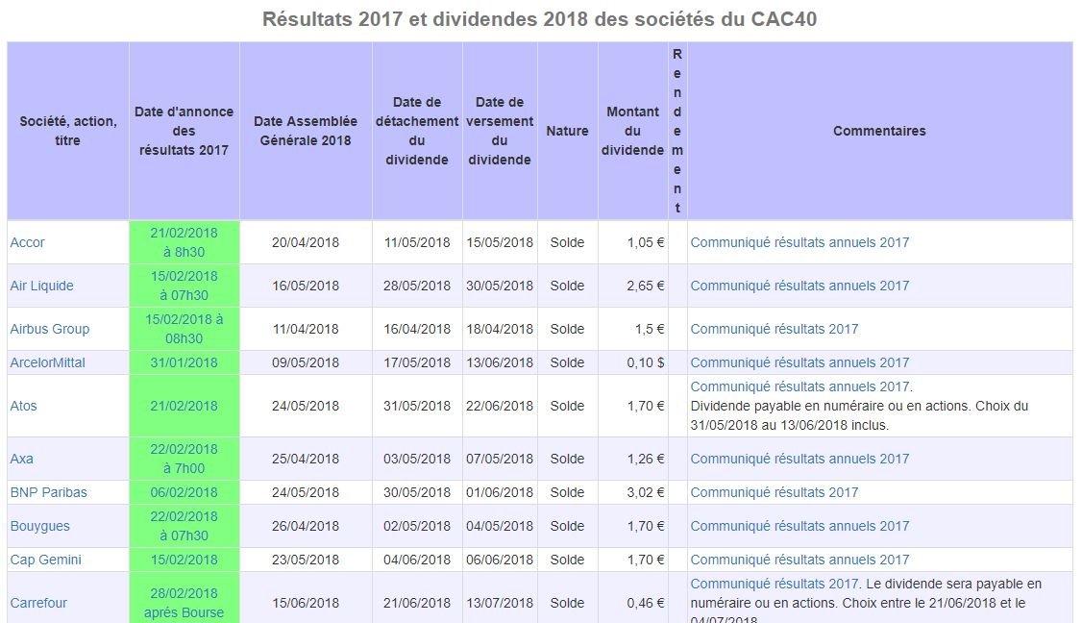Click ArcelorMittal's payment date '13/06/2018'
The height and width of the screenshot is (623, 1082).
pyautogui.click(x=500, y=362)
